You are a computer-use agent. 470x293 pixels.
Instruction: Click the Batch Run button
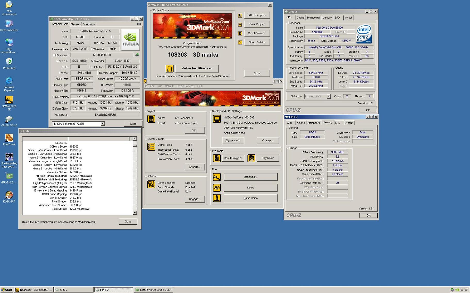coord(268,158)
